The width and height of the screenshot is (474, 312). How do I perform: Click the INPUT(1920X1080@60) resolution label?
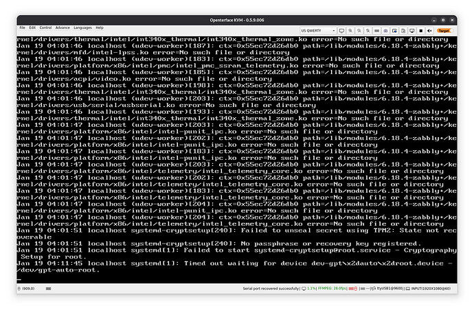[431, 289]
